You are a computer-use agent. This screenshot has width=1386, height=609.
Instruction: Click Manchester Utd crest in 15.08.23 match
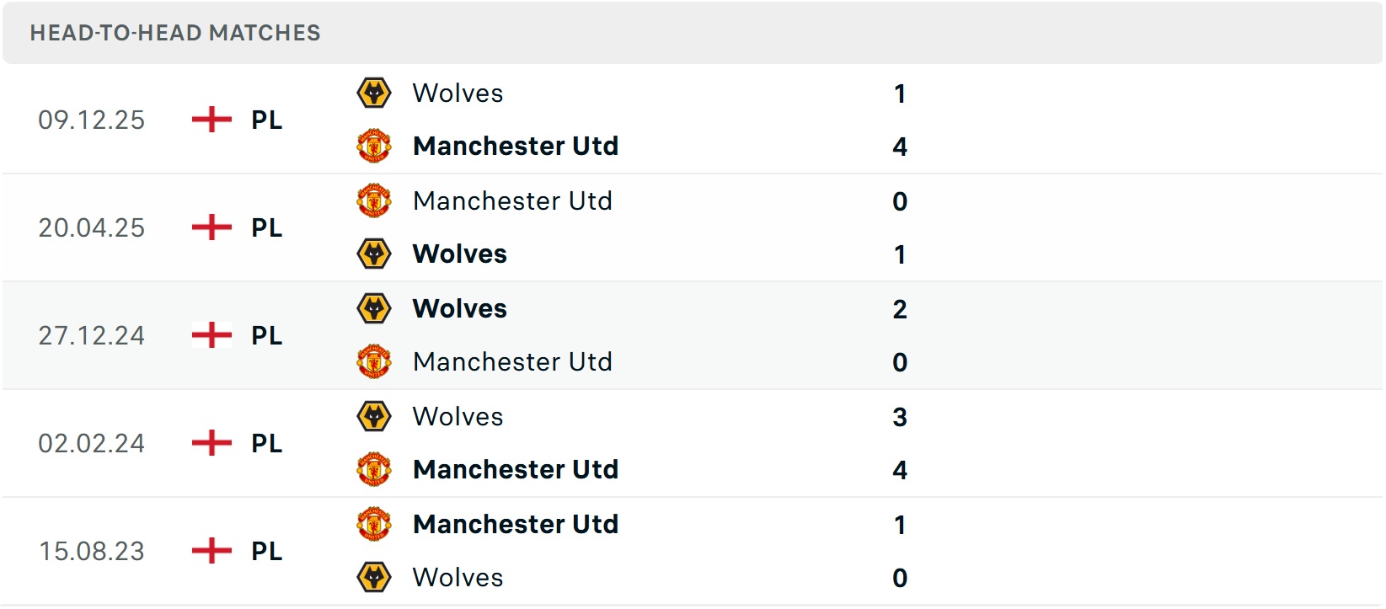pos(374,524)
